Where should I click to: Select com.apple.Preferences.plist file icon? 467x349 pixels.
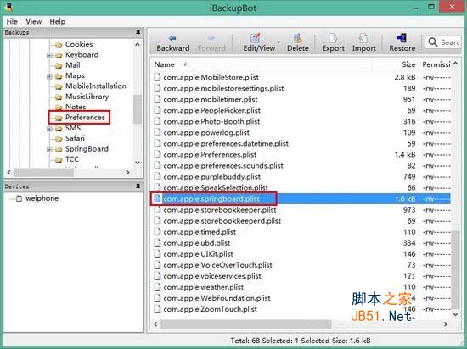[157, 155]
